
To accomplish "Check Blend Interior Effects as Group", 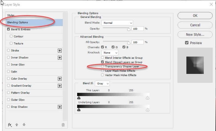I will tap(102, 58).
